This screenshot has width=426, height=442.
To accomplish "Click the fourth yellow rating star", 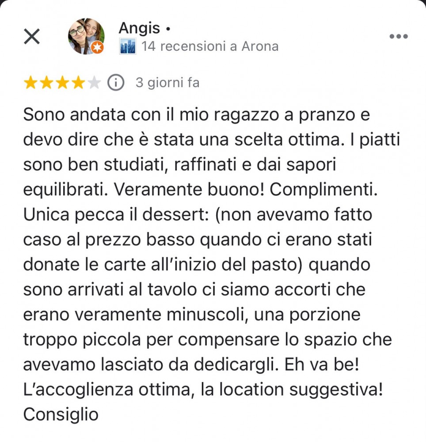I will coord(78,83).
